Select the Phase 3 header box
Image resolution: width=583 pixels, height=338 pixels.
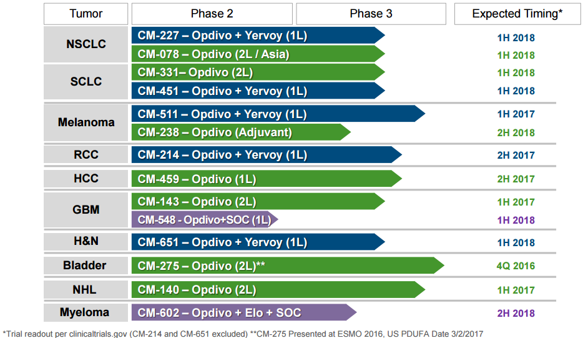coord(371,14)
